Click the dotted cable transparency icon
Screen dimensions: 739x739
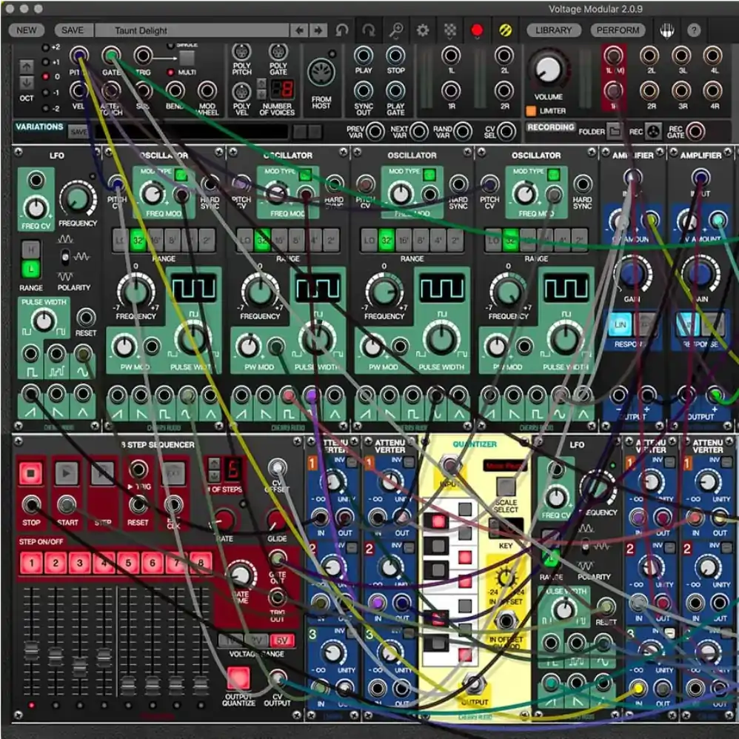pyautogui.click(x=450, y=30)
